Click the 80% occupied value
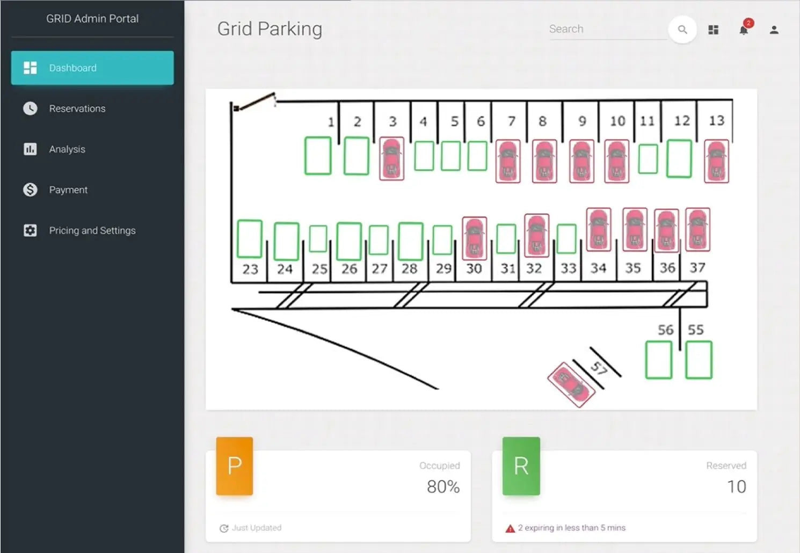This screenshot has width=800, height=553. coord(443,486)
